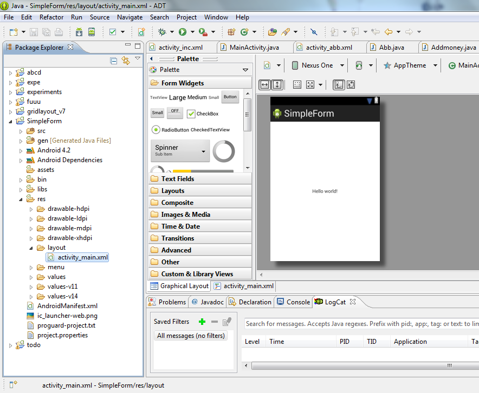Expand the Text Fields palette category
Image resolution: width=479 pixels, height=393 pixels.
click(177, 179)
